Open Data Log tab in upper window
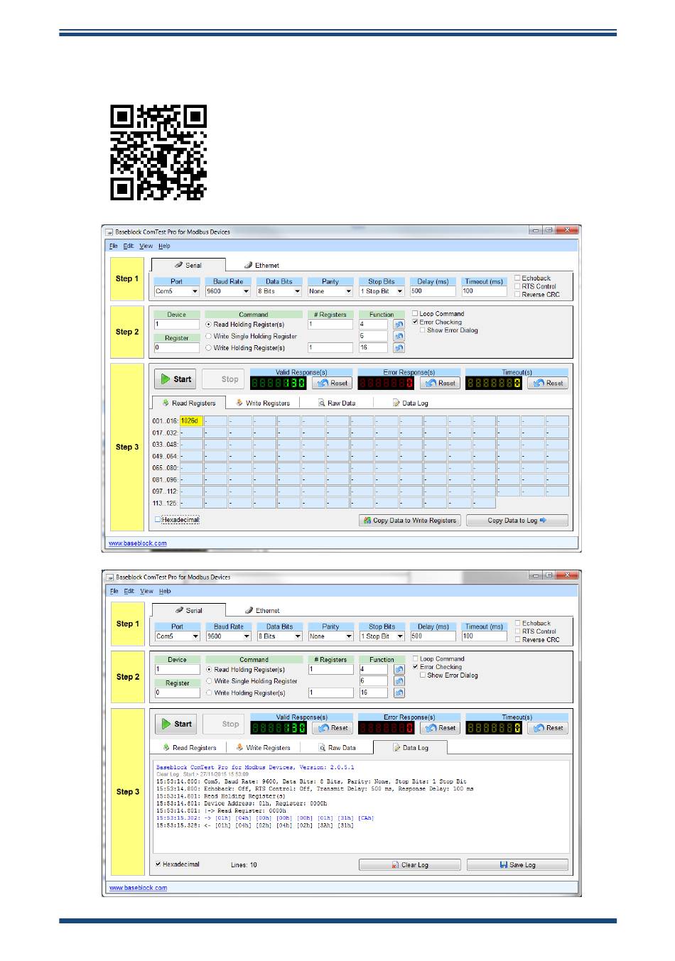 [411, 403]
